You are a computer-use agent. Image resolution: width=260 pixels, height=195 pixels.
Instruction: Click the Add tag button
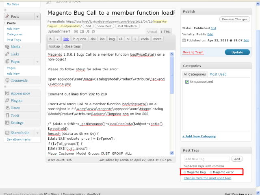tap(237, 159)
